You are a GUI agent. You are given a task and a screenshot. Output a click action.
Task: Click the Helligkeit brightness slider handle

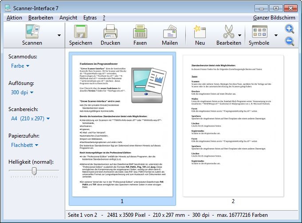coord(34,171)
